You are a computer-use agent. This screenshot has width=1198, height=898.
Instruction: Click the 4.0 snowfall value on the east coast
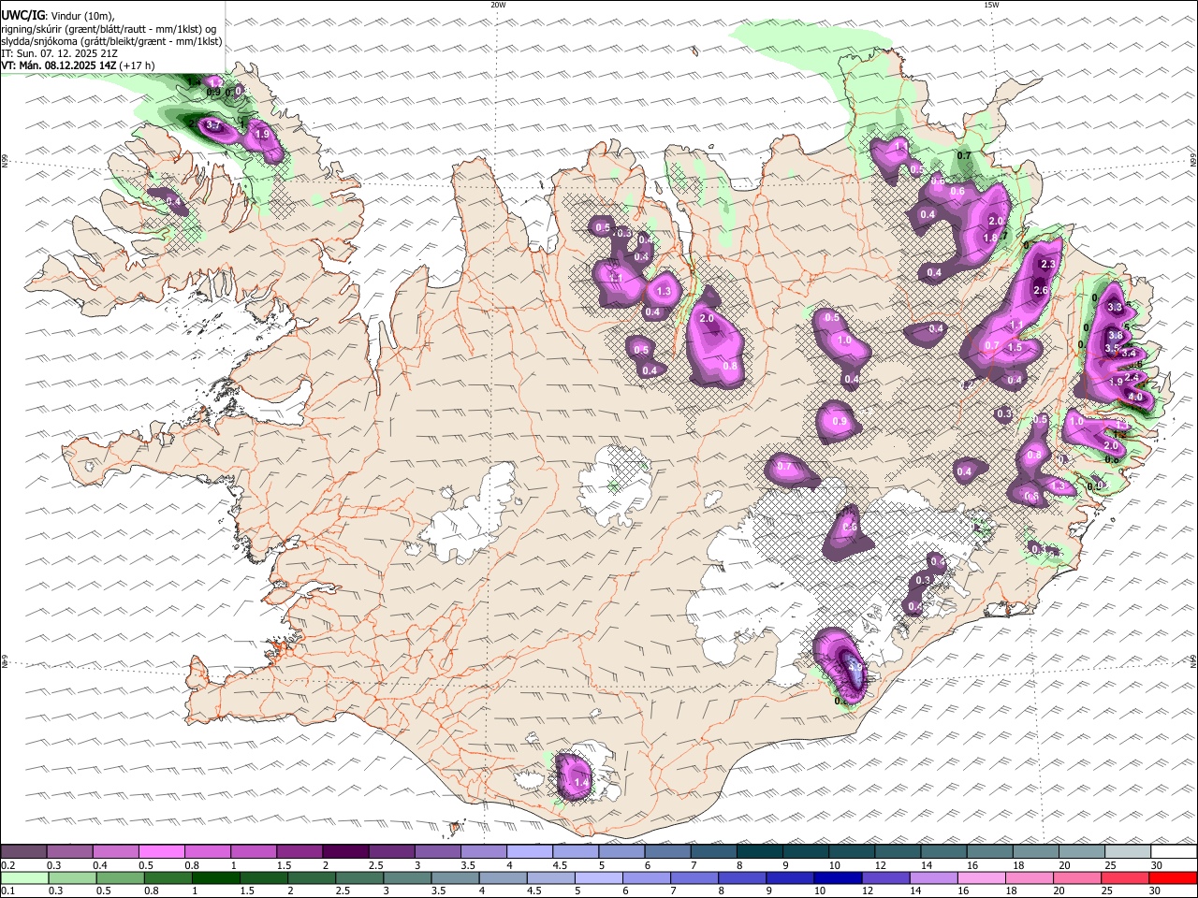point(1135,397)
